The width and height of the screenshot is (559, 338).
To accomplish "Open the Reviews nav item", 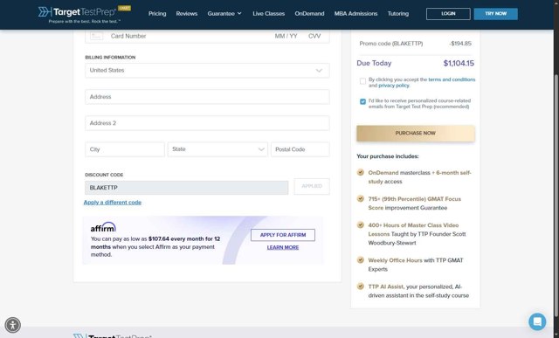I will coord(186,14).
